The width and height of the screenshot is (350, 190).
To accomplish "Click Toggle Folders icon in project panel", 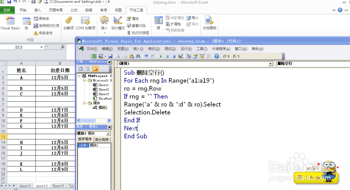I will pyautogui.click(x=95, y=69).
